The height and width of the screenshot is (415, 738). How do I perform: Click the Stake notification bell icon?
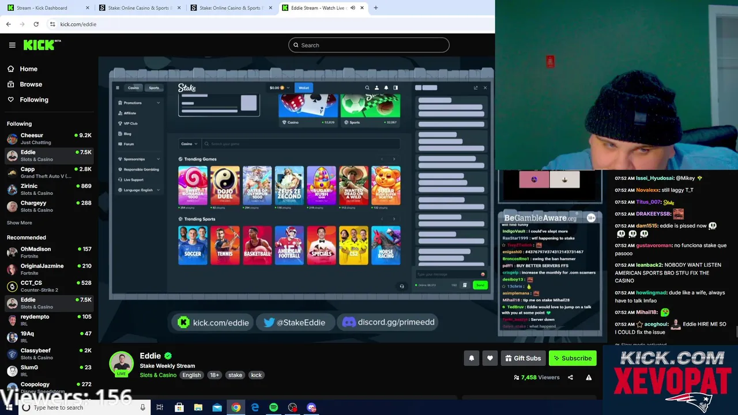[386, 88]
